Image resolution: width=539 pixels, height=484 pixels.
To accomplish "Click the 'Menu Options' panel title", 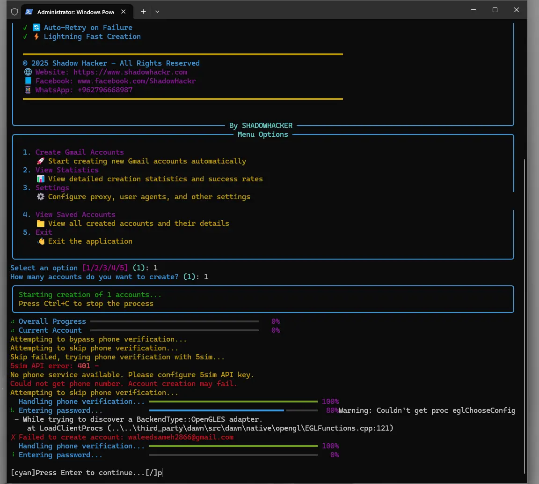I will [x=263, y=134].
